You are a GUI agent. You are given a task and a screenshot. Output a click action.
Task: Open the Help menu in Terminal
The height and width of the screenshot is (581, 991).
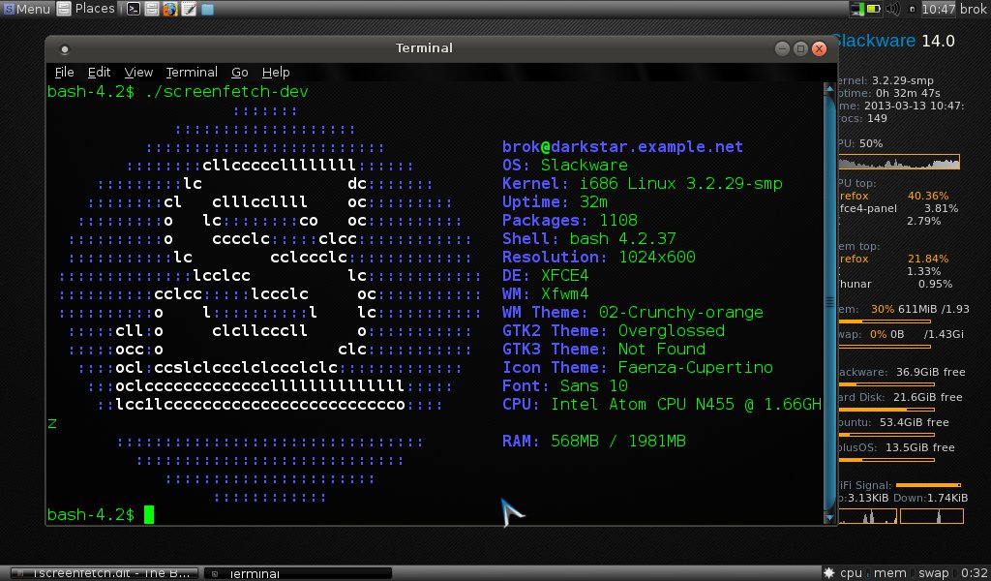pos(276,72)
